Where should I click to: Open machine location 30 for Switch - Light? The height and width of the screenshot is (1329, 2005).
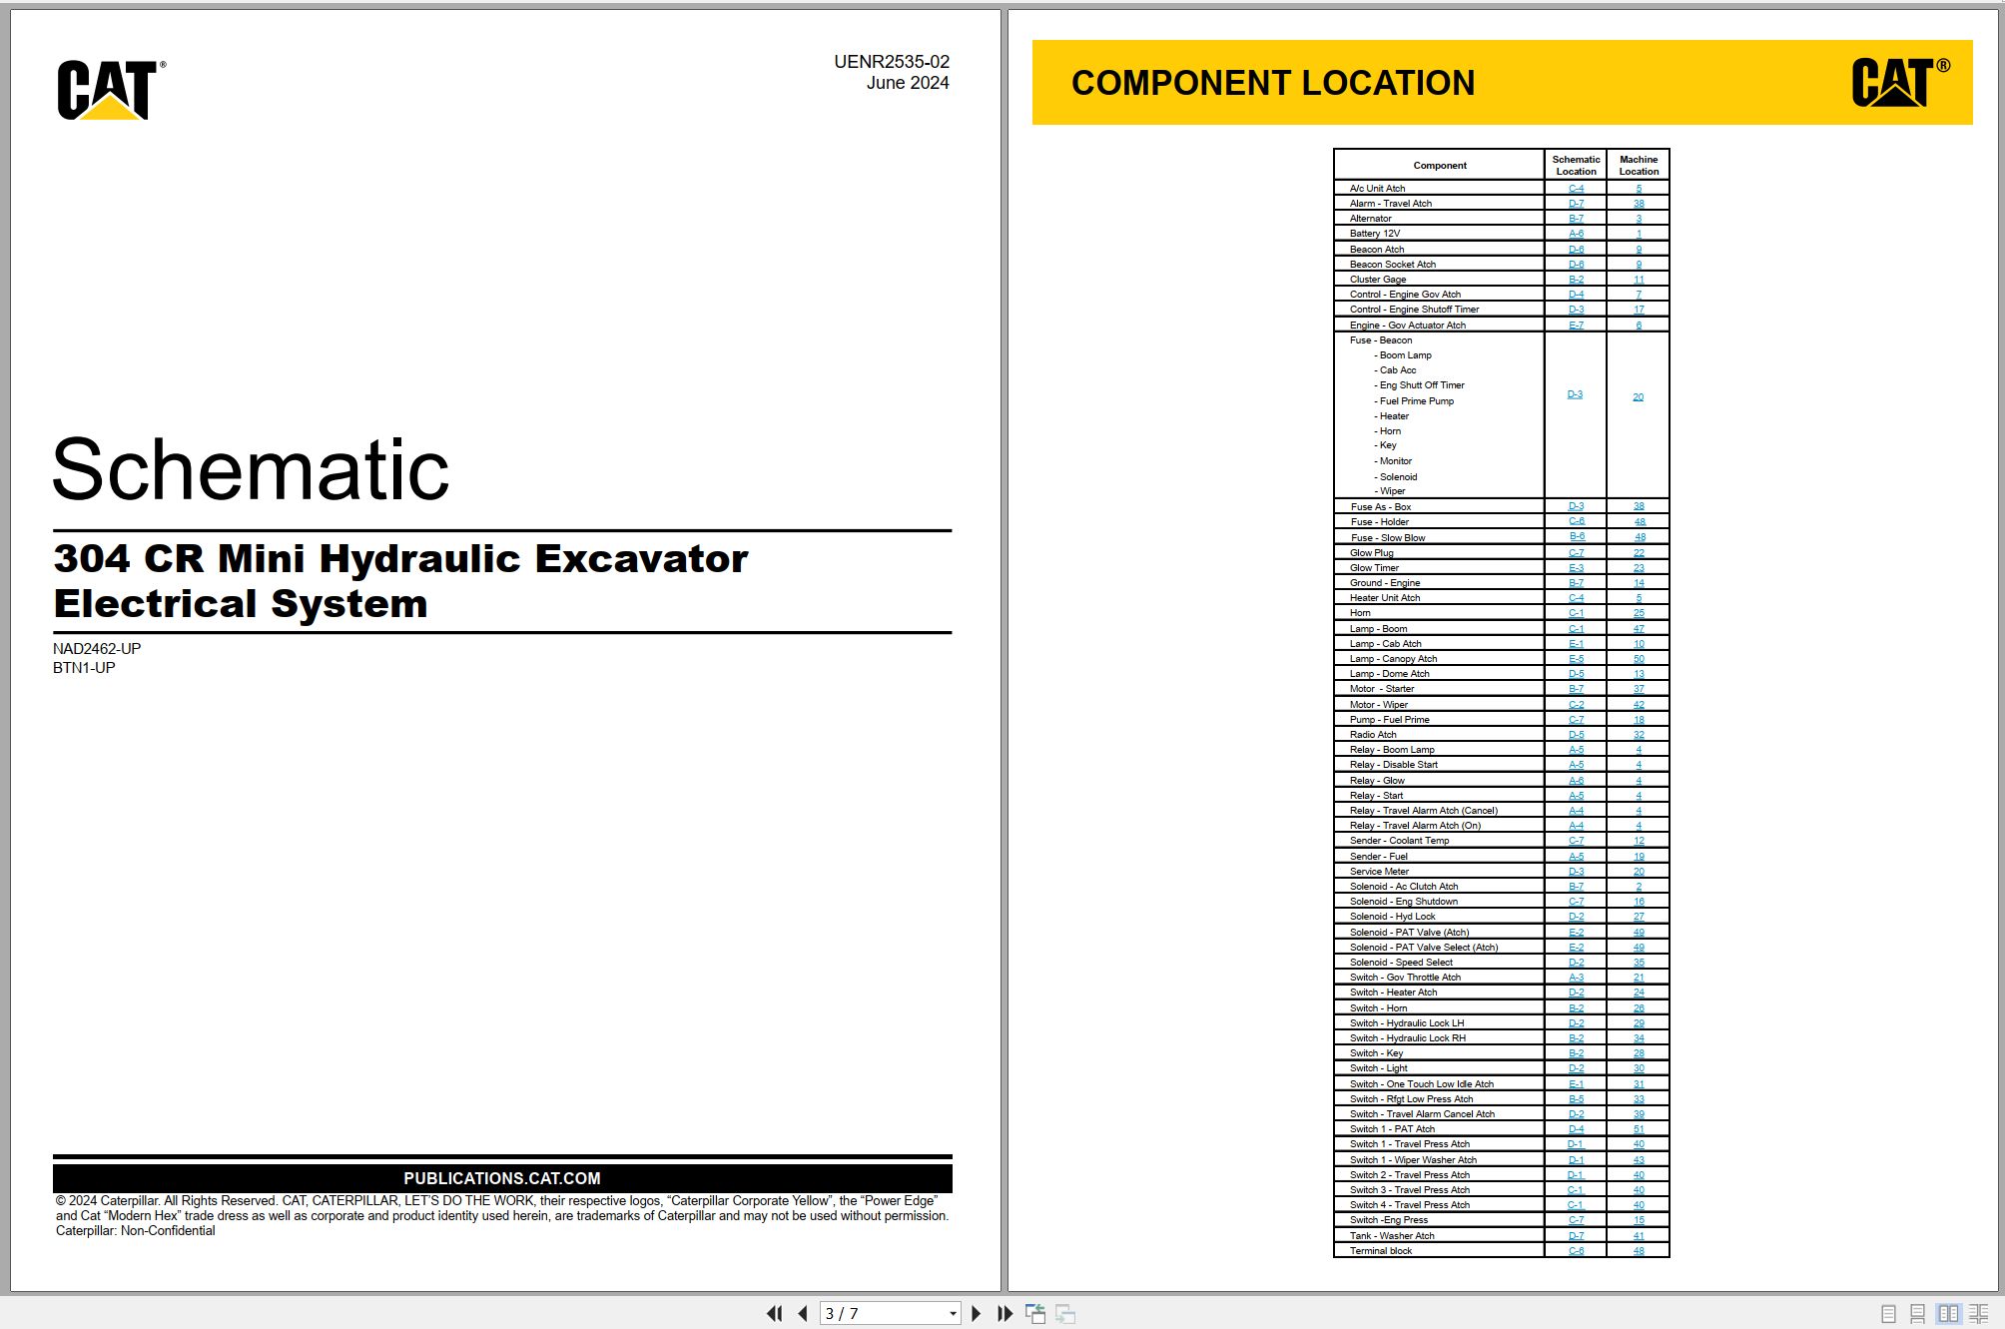click(1639, 1068)
